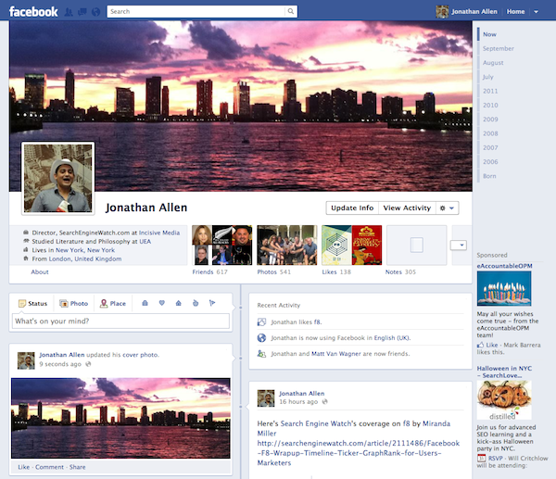Image resolution: width=556 pixels, height=479 pixels.
Task: Open the About link
Action: tap(40, 272)
